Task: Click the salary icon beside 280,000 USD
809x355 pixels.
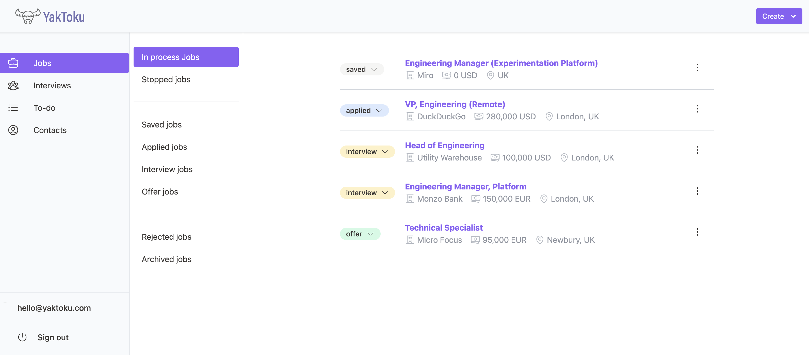Action: pyautogui.click(x=479, y=117)
